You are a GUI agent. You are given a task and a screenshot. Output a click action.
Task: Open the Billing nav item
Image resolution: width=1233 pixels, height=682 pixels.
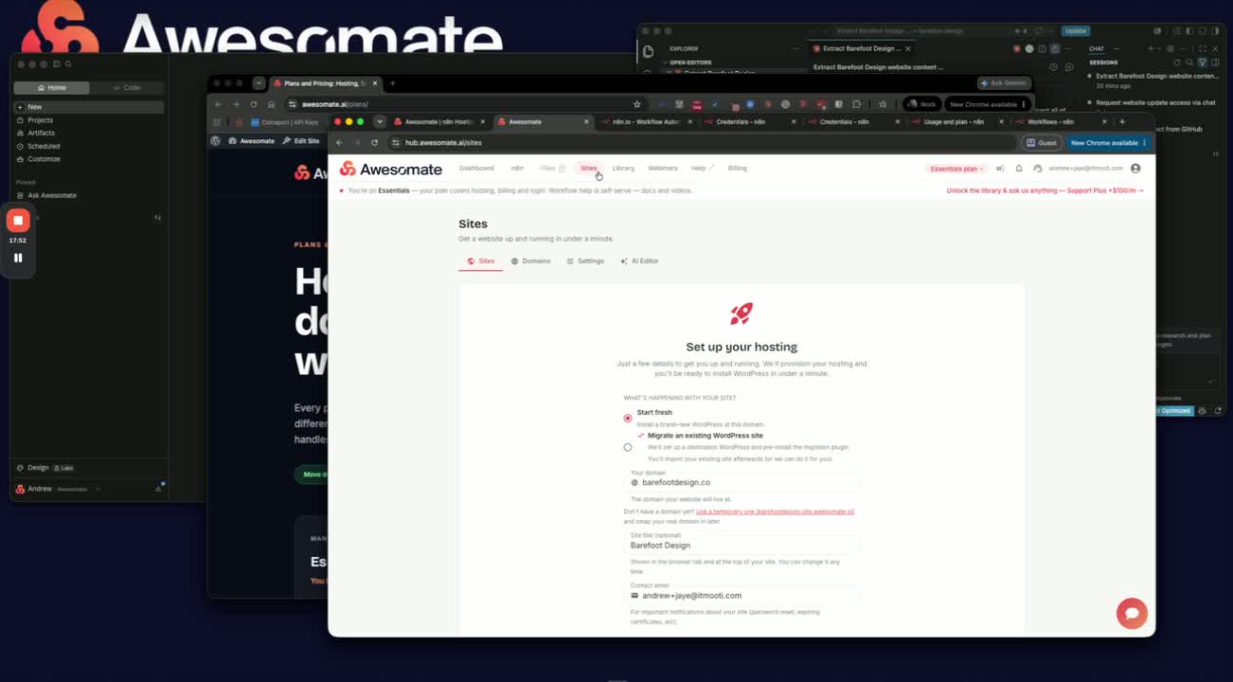coord(738,169)
